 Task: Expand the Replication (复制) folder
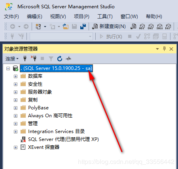pos(15,100)
